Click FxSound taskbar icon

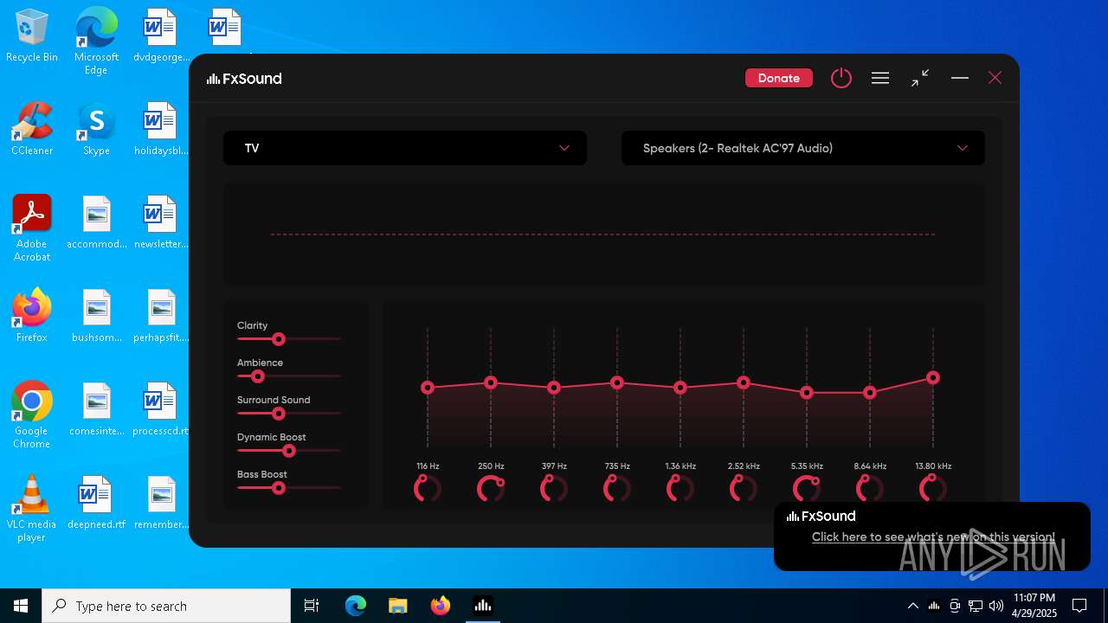tap(482, 606)
